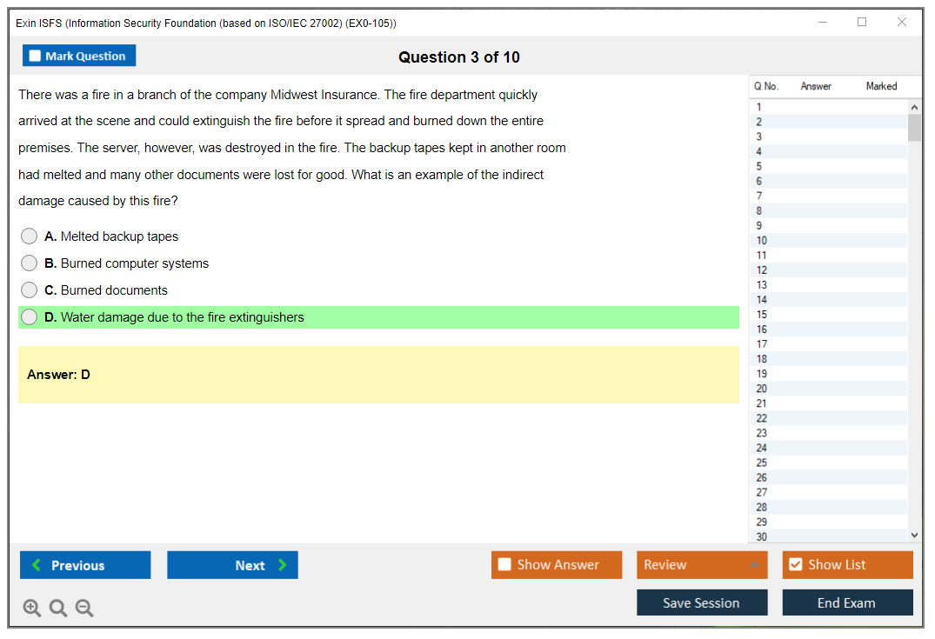The image size is (935, 639).
Task: Click the zoom out magnifier icon
Action: click(84, 609)
